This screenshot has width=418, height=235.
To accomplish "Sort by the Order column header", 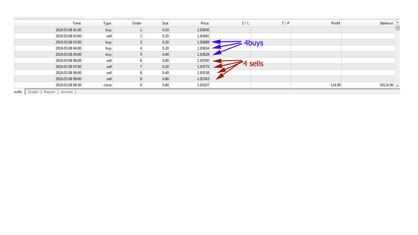I will 128,23.
